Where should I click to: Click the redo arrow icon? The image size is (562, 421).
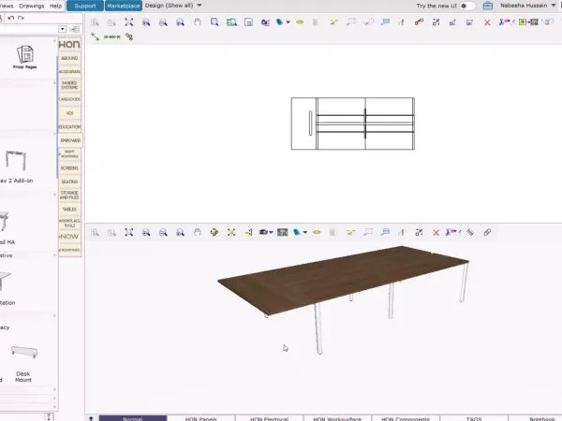pos(22,18)
